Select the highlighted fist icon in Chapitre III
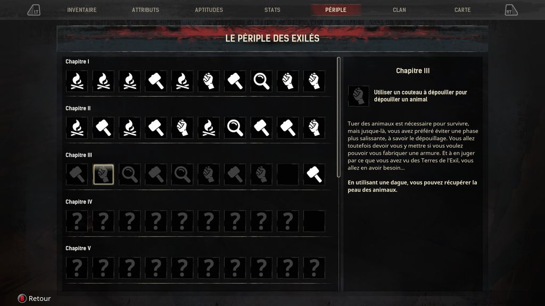 tap(103, 174)
